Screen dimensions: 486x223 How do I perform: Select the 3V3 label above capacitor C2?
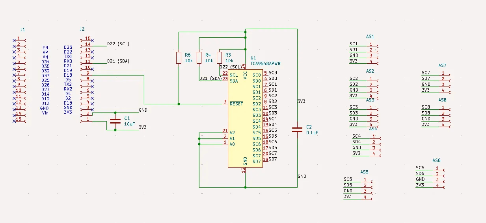tap(302, 101)
